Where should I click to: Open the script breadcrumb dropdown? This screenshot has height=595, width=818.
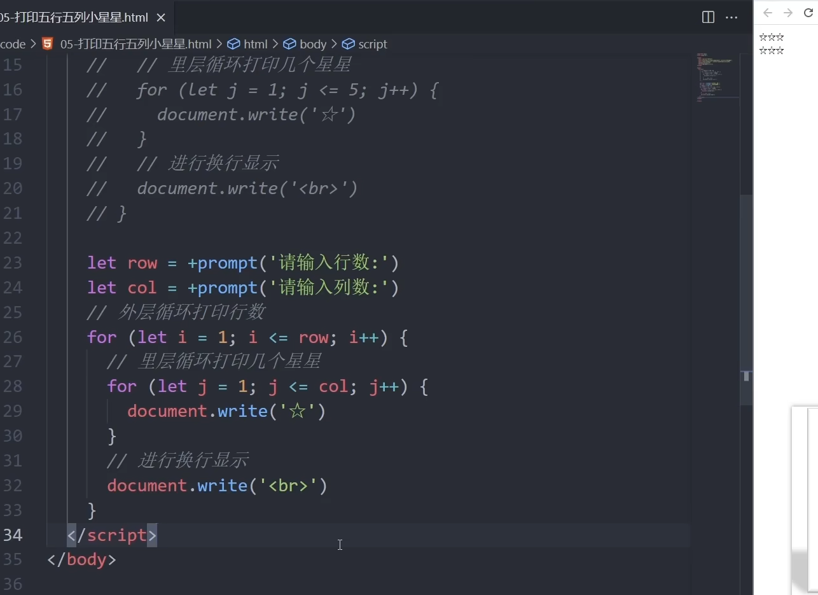pos(372,44)
